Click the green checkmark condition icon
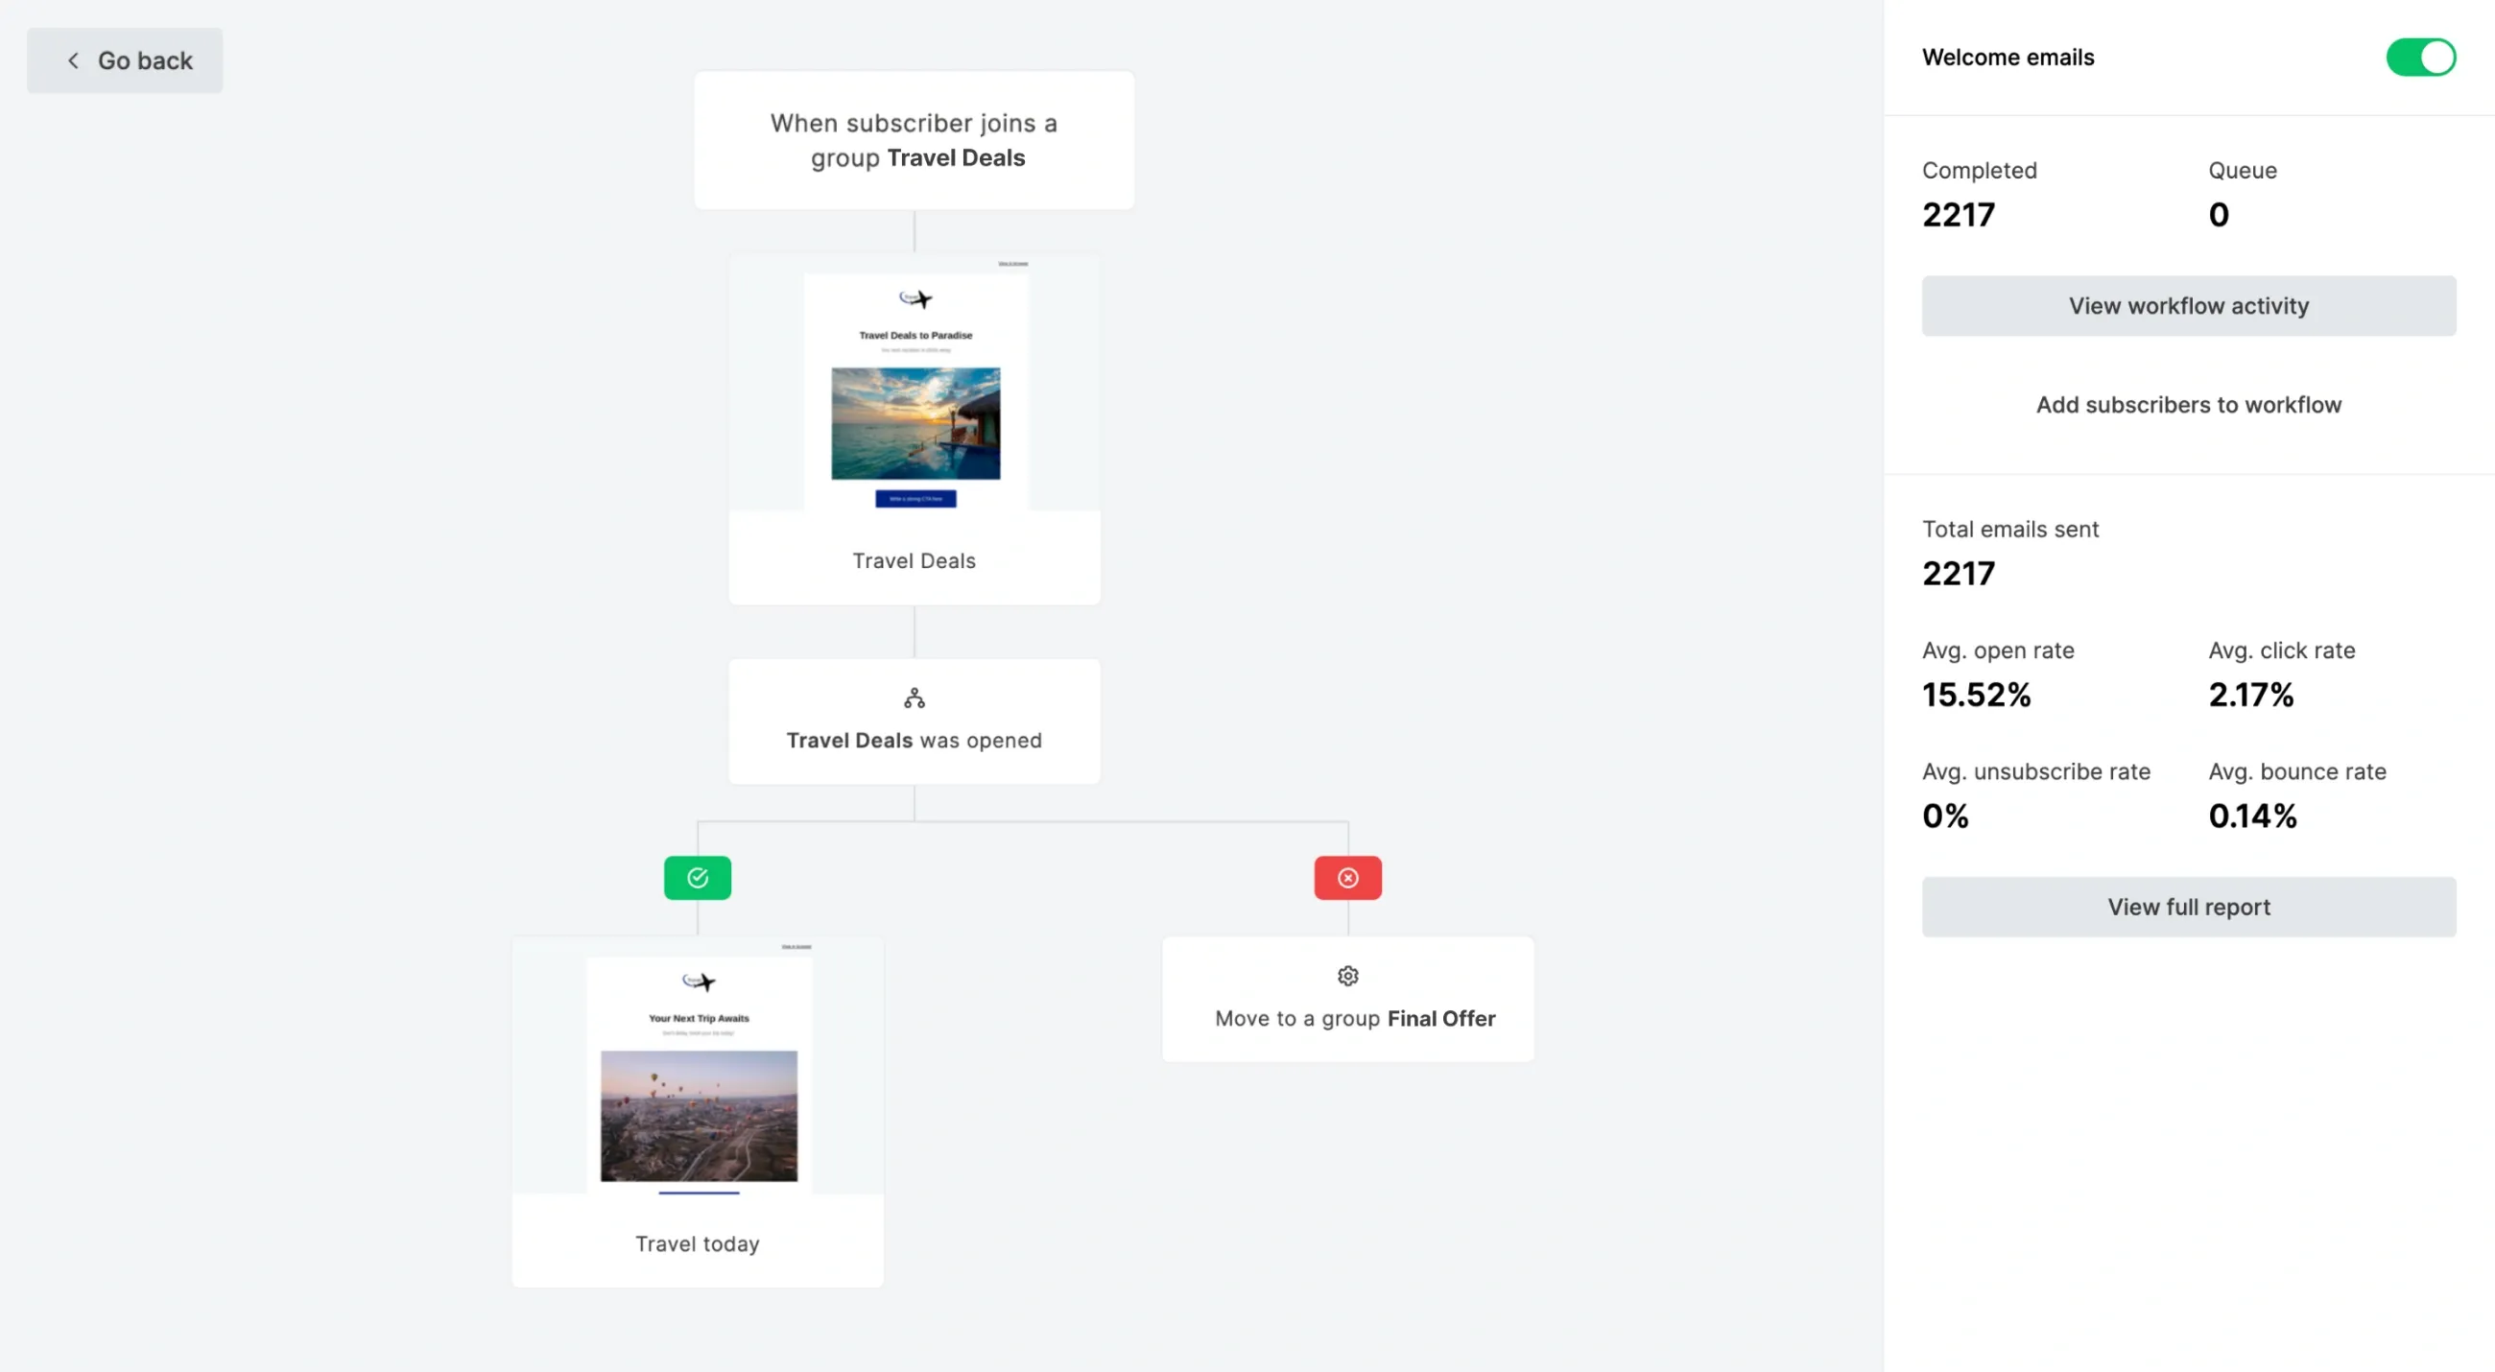 [x=698, y=877]
